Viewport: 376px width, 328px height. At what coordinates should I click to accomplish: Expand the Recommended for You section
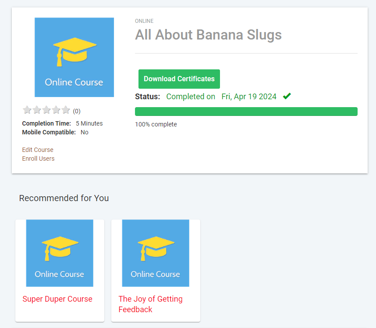(64, 198)
